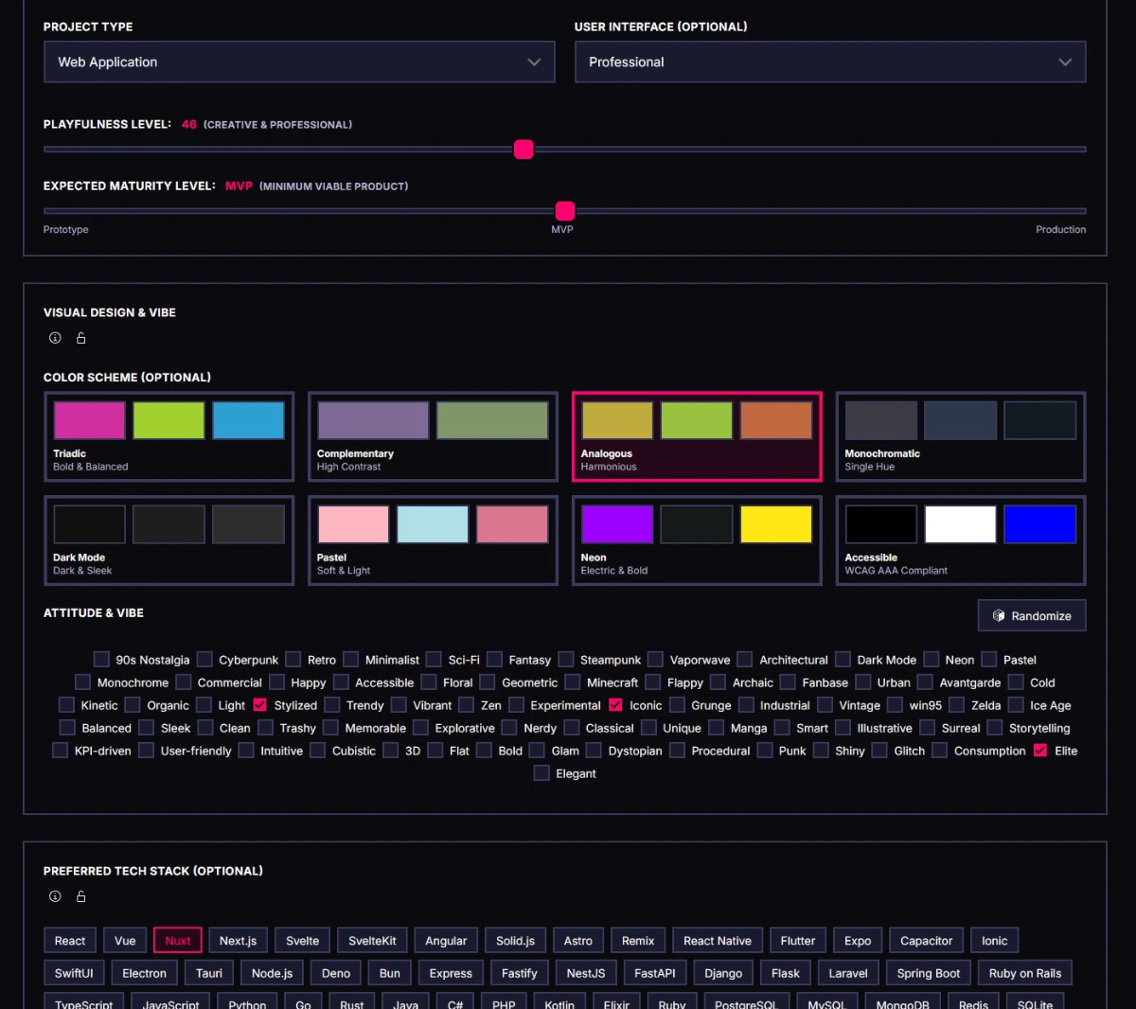Image resolution: width=1136 pixels, height=1009 pixels.
Task: Pick the Django tech stack chip
Action: (723, 973)
